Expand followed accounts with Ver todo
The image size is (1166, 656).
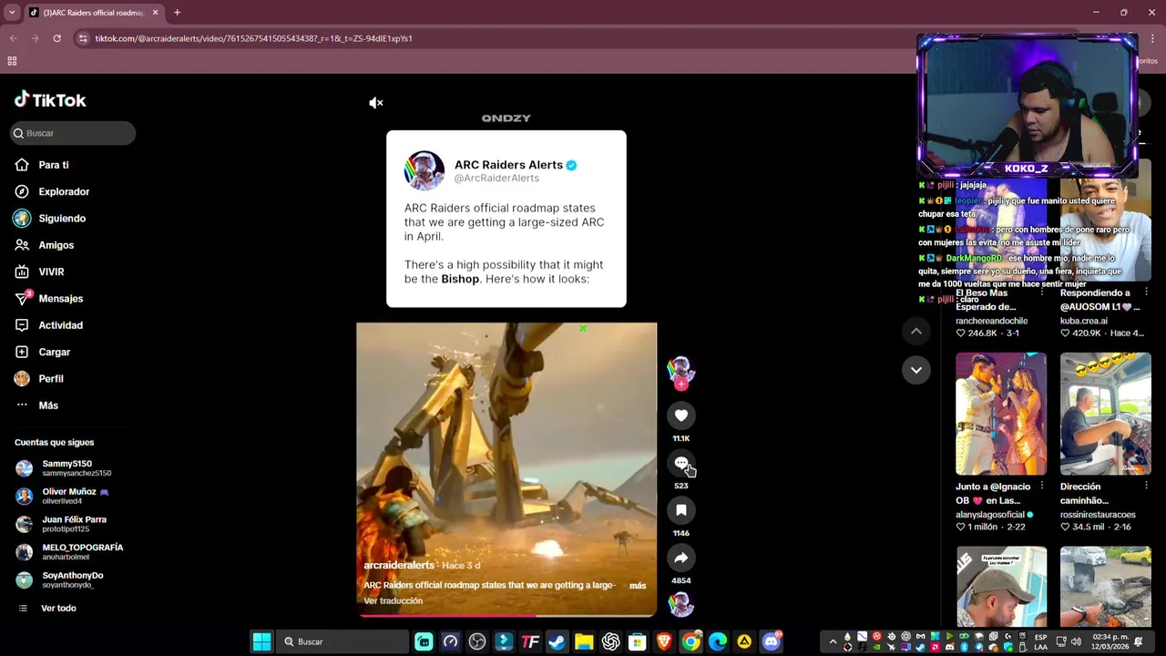58,608
